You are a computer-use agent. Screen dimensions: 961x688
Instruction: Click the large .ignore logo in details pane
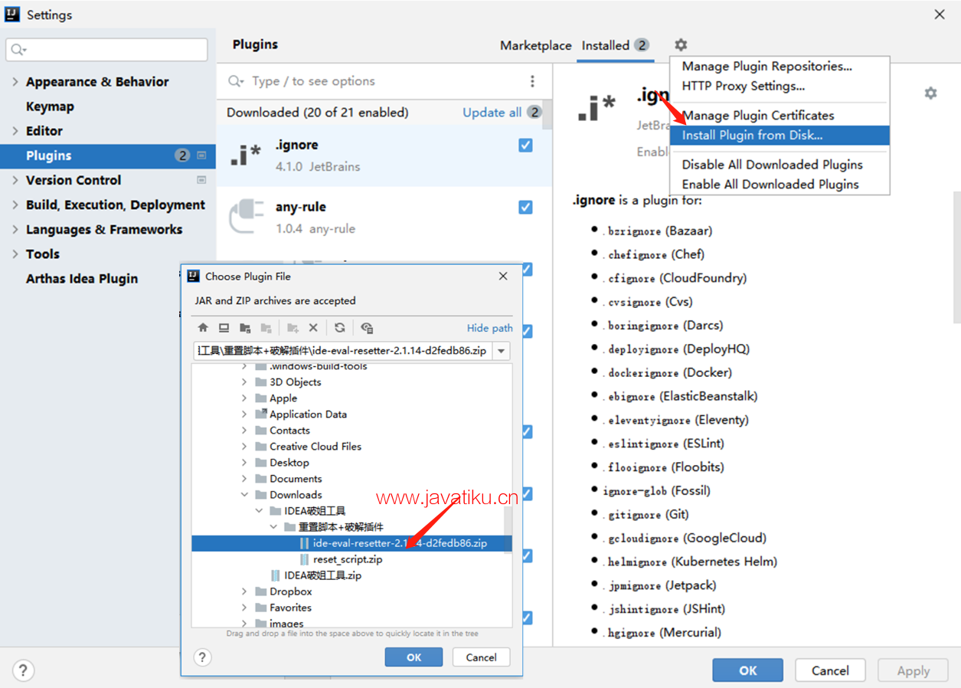[596, 109]
